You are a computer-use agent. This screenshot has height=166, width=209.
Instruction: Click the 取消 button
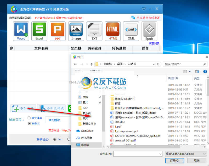197,161
